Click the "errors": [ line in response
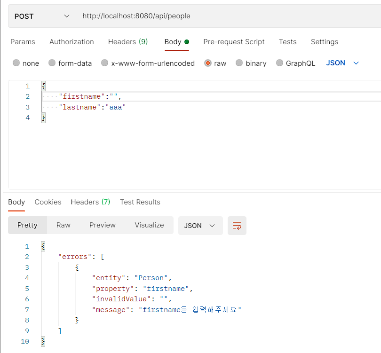The height and width of the screenshot is (353, 381). (x=81, y=257)
